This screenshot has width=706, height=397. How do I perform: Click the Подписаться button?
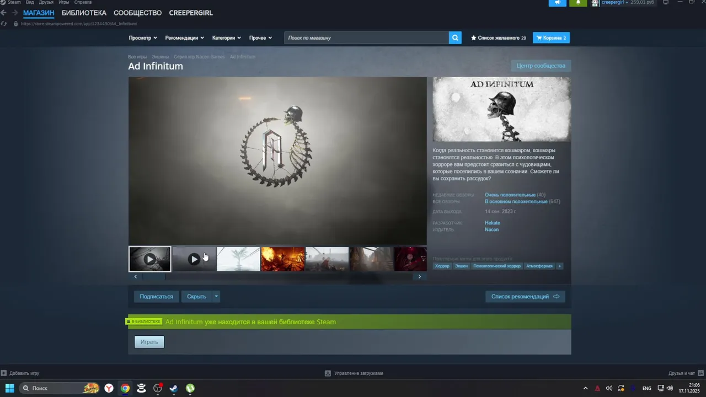click(x=156, y=297)
